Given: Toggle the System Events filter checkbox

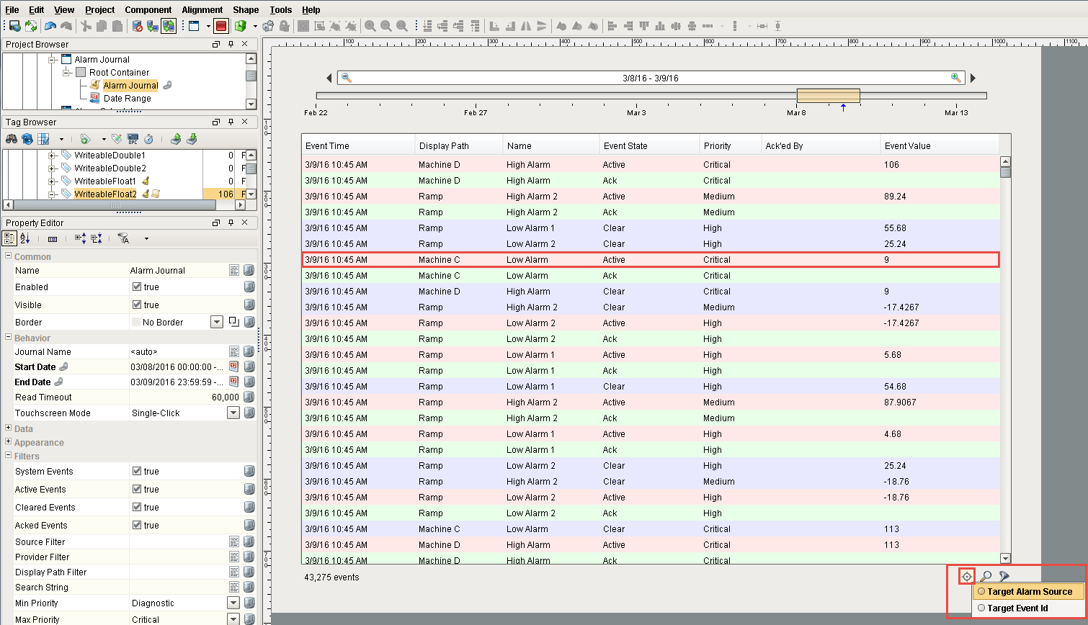Looking at the screenshot, I should click(137, 471).
